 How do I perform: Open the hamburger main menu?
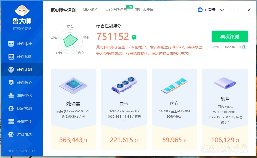click(231, 10)
